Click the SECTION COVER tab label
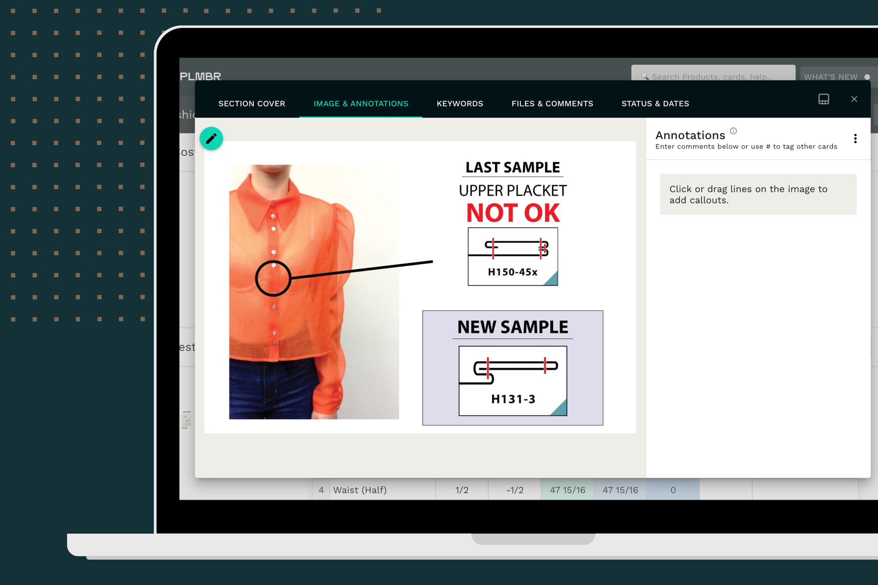The height and width of the screenshot is (585, 878). [x=251, y=104]
